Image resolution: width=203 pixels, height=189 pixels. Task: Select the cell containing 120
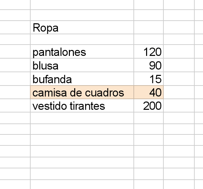148,52
